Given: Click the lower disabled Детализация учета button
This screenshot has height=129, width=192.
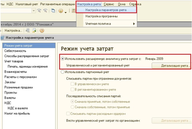Looking at the screenshot, I should 172,121.
